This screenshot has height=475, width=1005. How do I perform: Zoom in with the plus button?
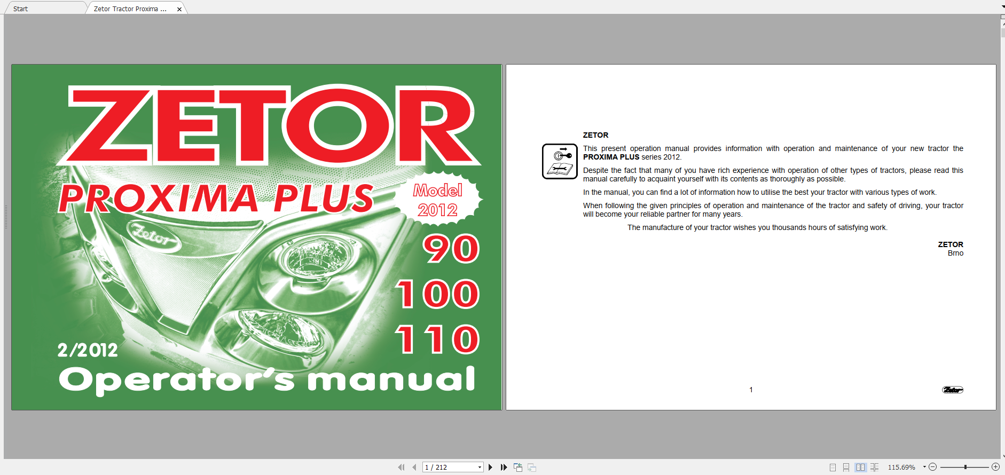click(995, 467)
